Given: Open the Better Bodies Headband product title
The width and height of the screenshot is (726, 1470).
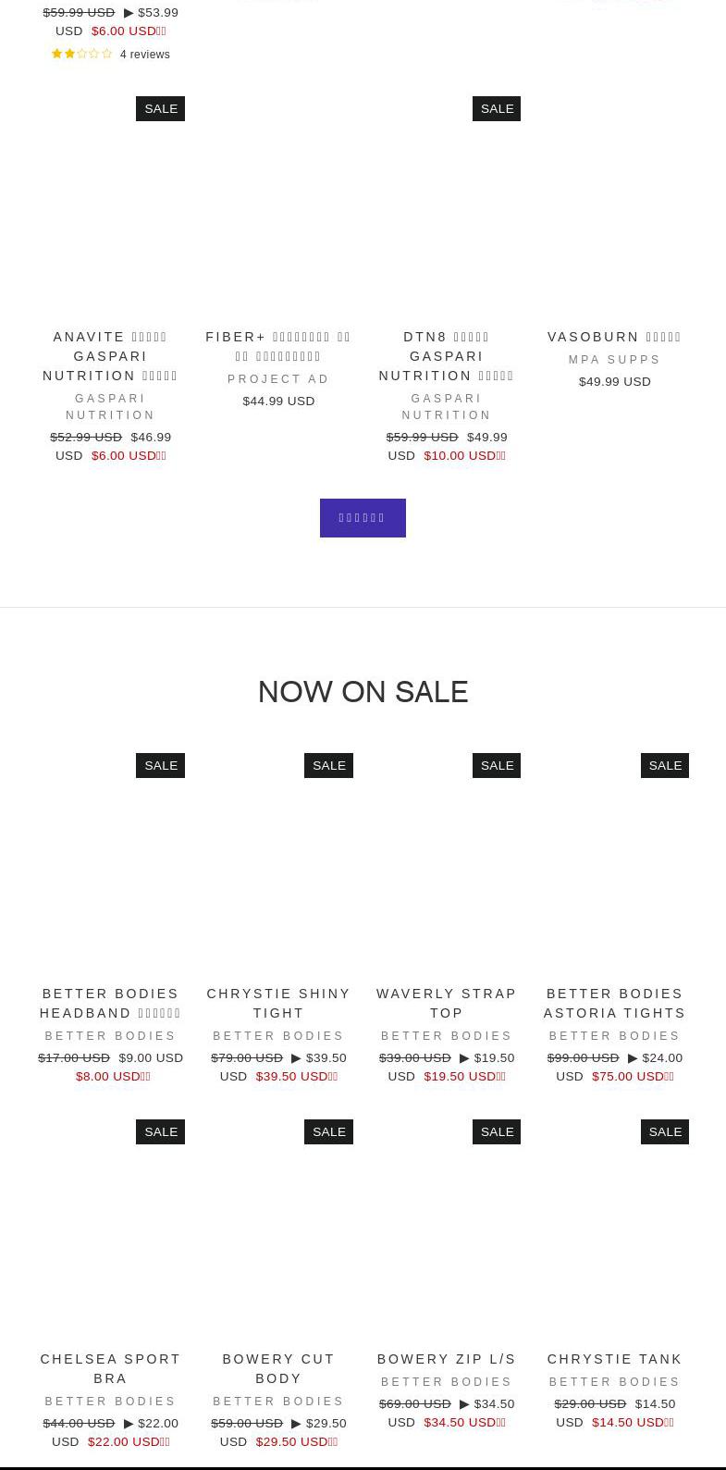Looking at the screenshot, I should pos(110,1004).
